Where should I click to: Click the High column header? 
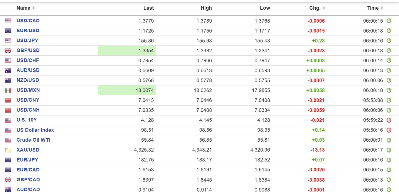coord(206,8)
